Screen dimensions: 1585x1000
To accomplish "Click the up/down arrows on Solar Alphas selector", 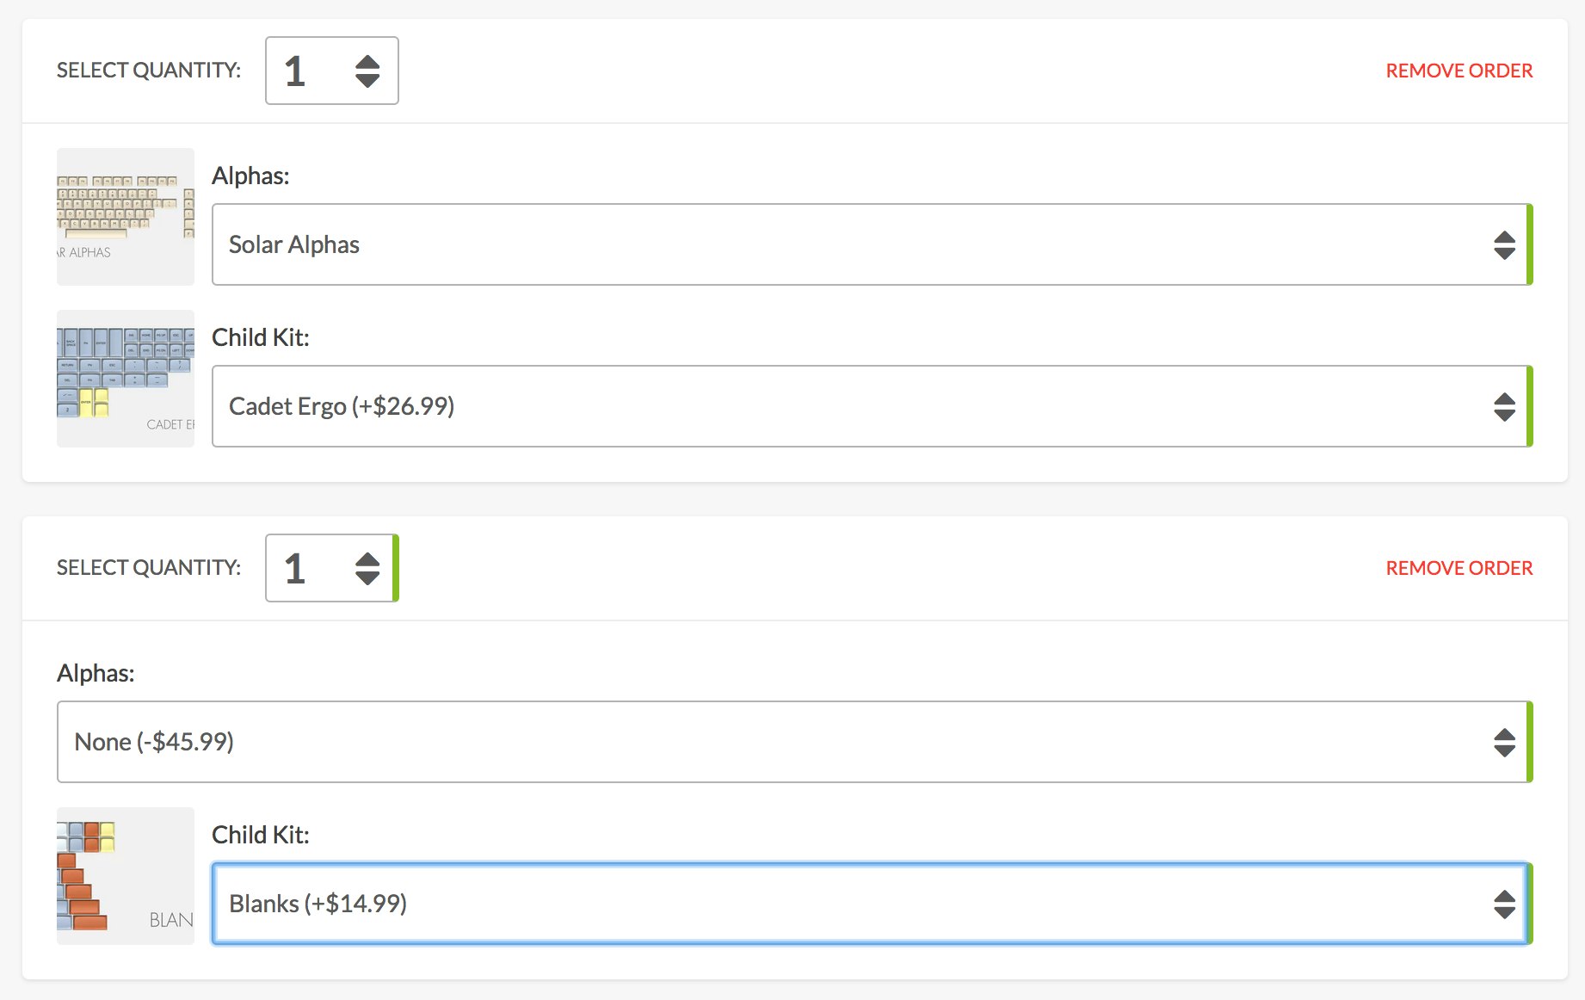I will [1504, 244].
